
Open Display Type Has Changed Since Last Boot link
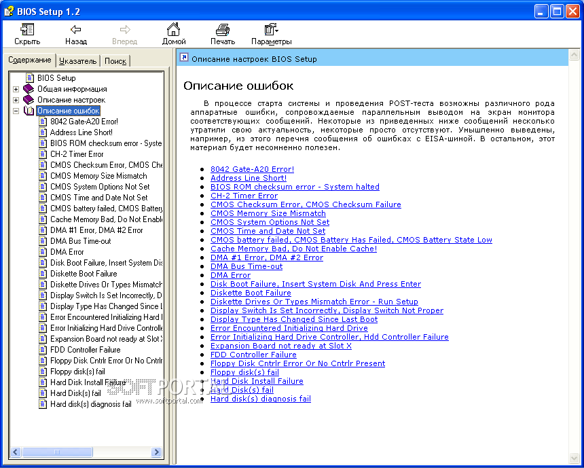(x=294, y=319)
